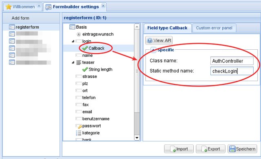
Task: Click the text field icon beside telefon
Action: (79, 97)
